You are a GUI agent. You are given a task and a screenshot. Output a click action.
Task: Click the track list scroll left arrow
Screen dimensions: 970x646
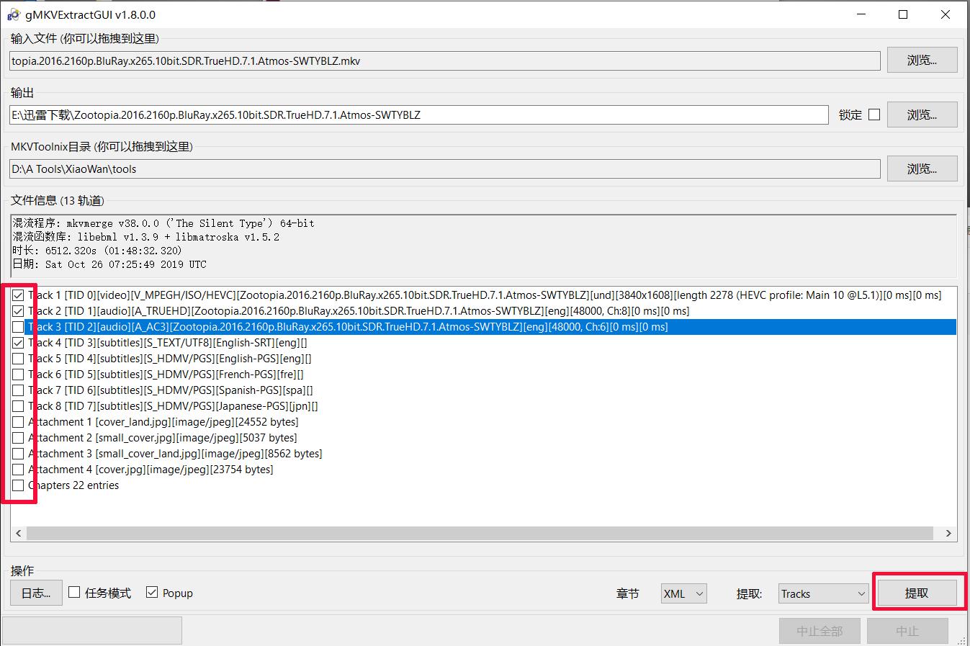pos(18,534)
